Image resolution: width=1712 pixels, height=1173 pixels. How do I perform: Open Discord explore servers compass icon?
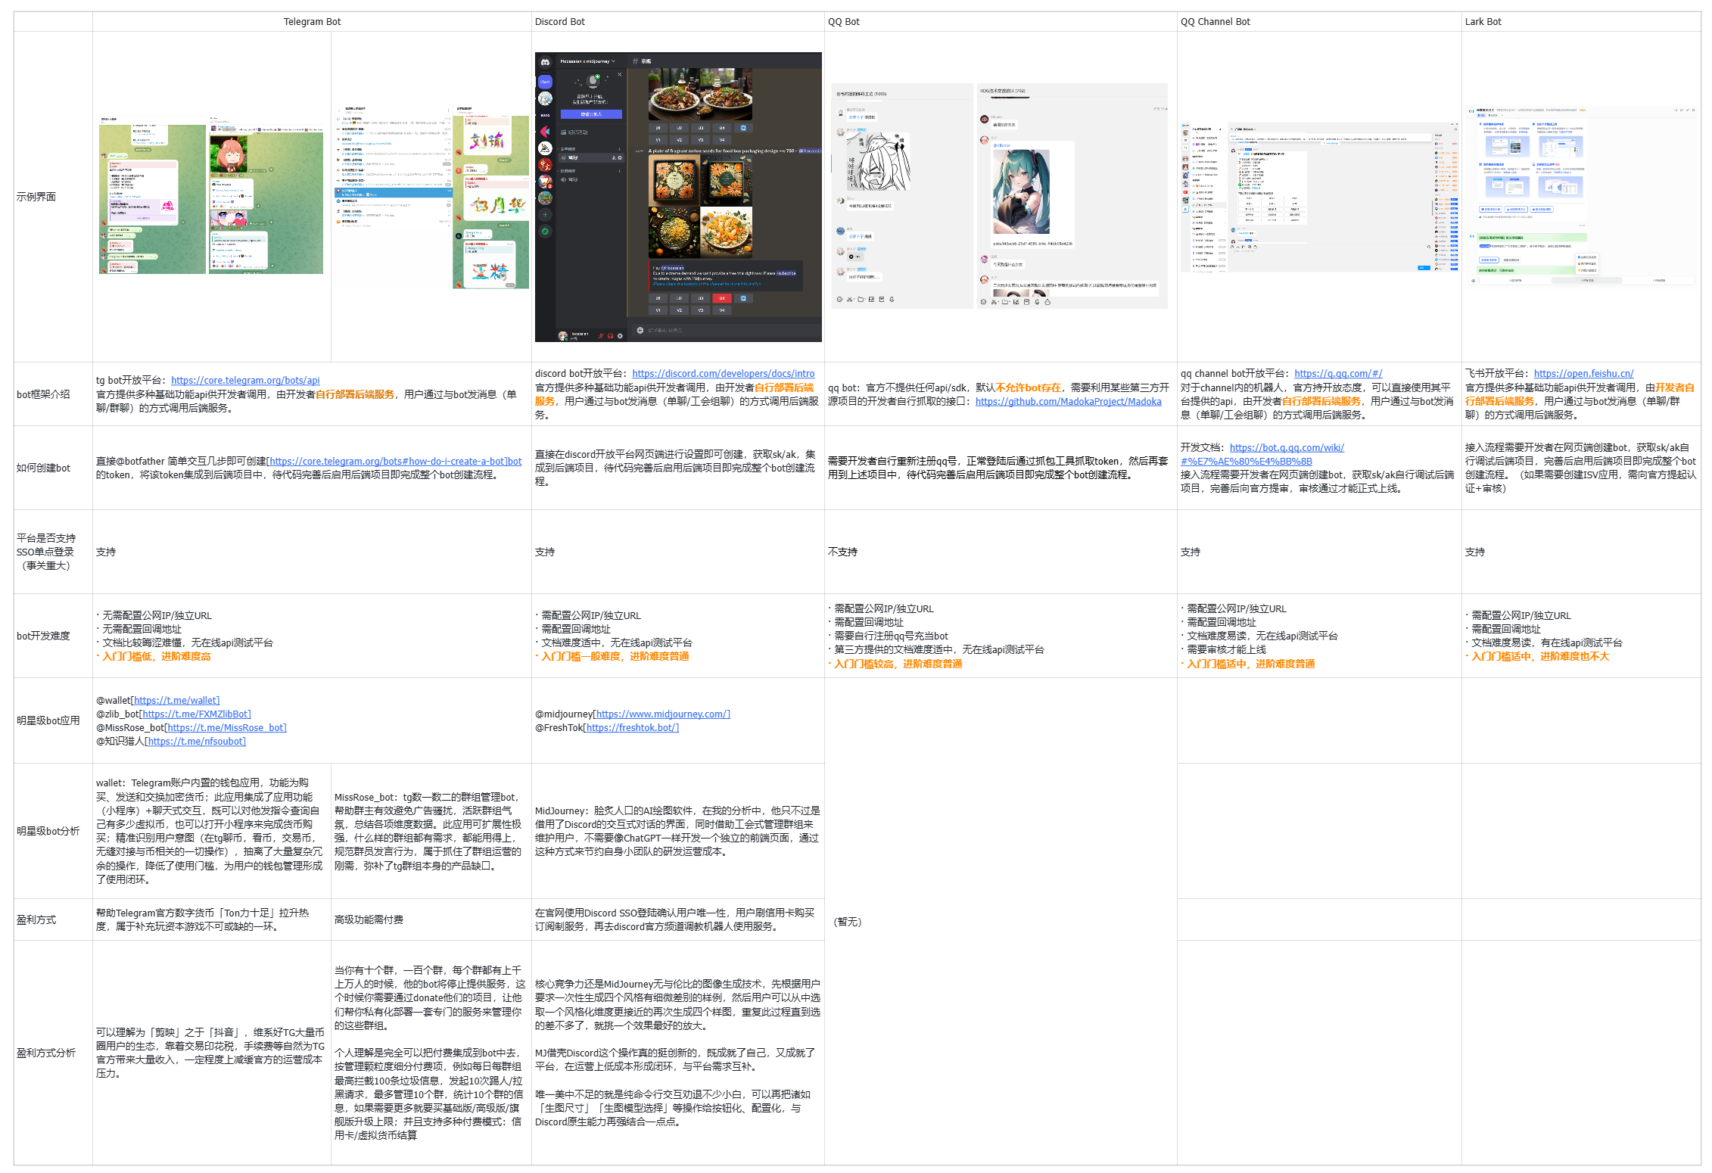point(545,232)
